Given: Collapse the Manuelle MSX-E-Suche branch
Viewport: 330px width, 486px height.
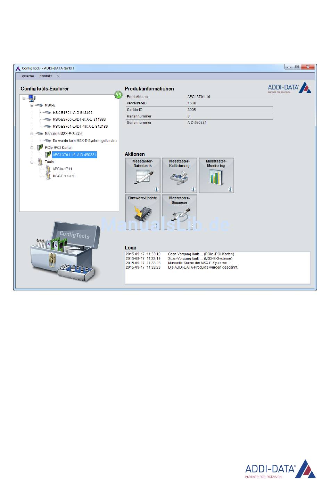Looking at the screenshot, I should [x=32, y=134].
